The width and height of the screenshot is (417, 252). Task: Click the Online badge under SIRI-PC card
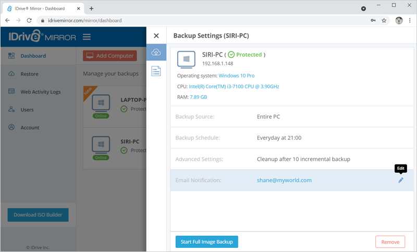point(101,157)
